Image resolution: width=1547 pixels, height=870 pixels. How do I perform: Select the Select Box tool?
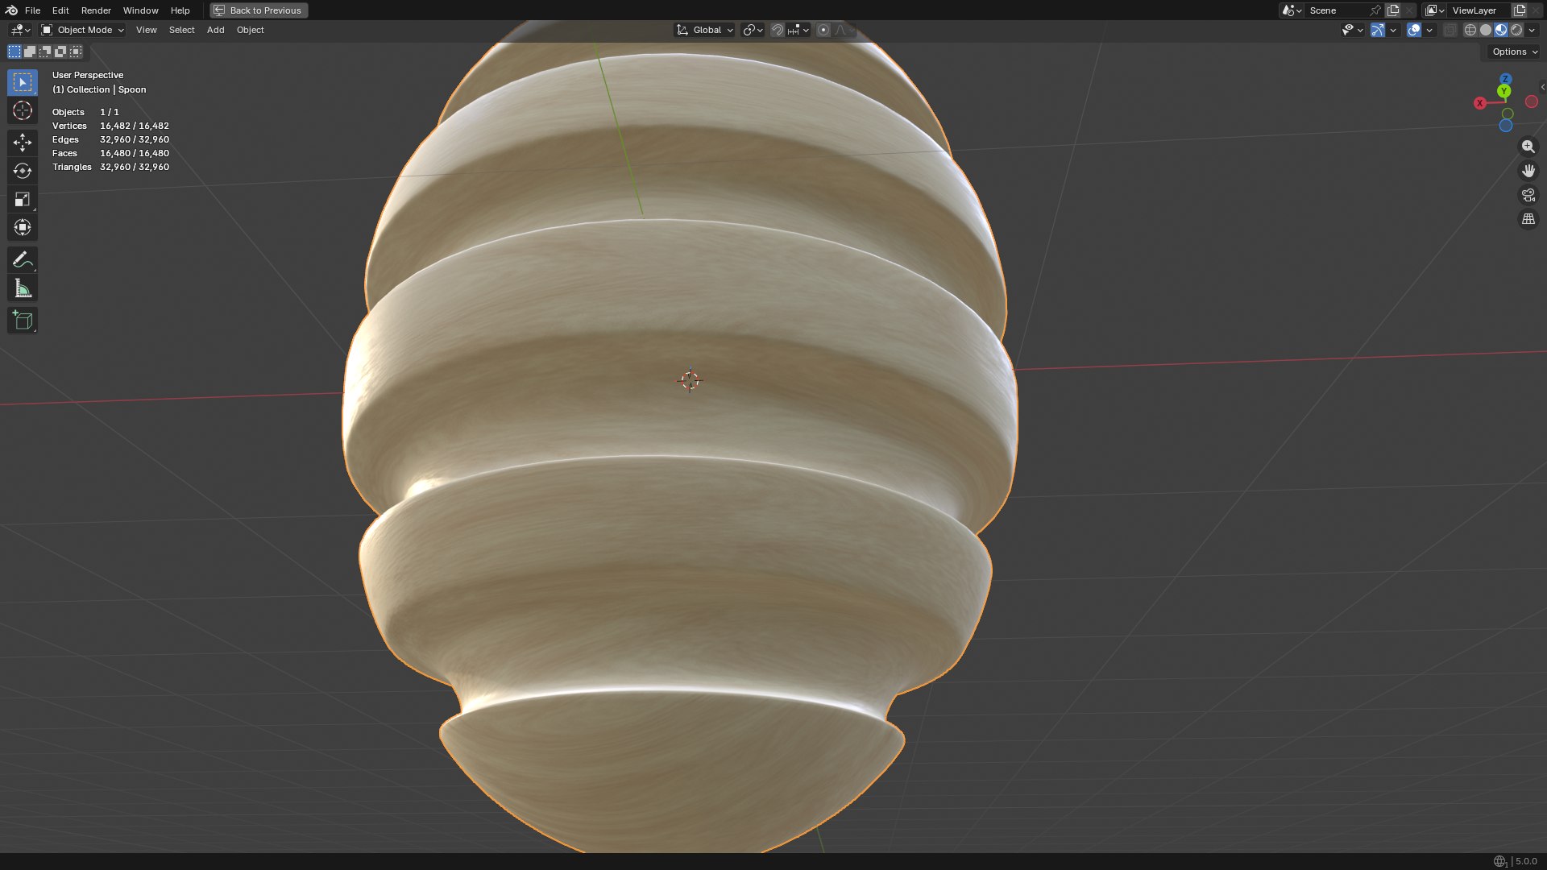(x=23, y=82)
